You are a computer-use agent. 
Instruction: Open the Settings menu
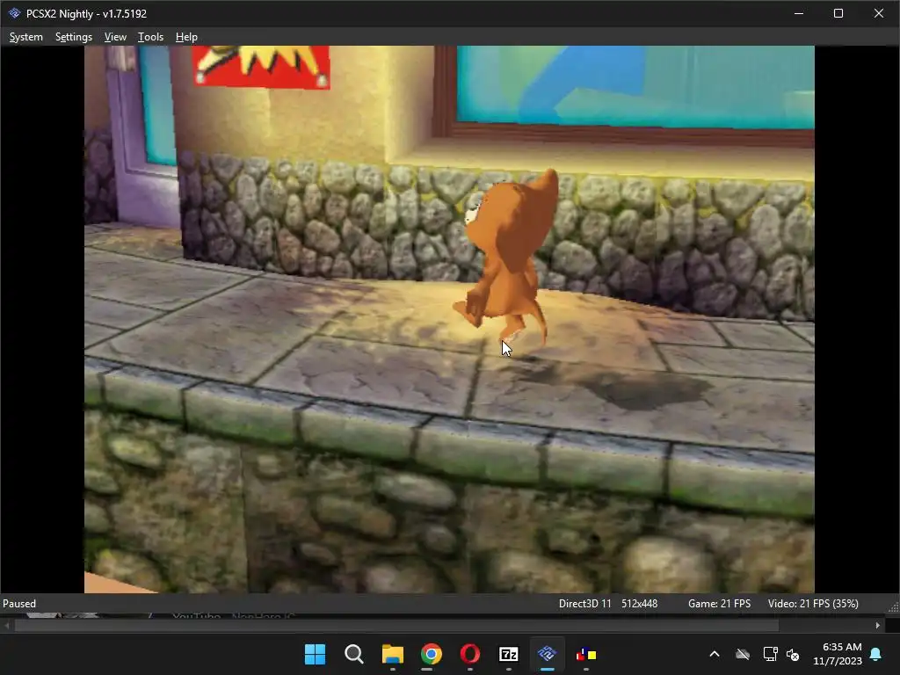74,37
